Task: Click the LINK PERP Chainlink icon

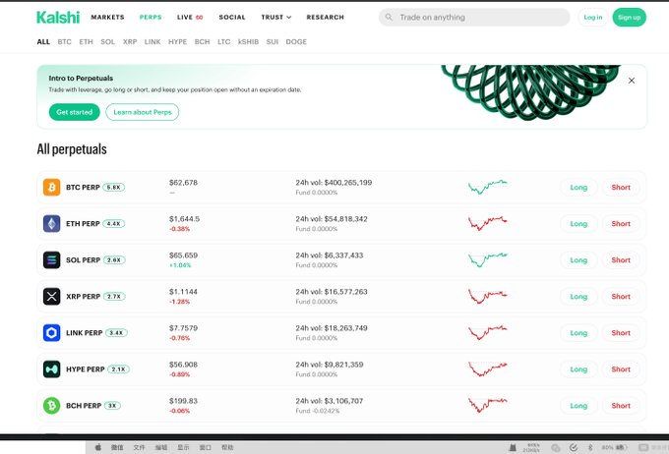Action: [51, 333]
